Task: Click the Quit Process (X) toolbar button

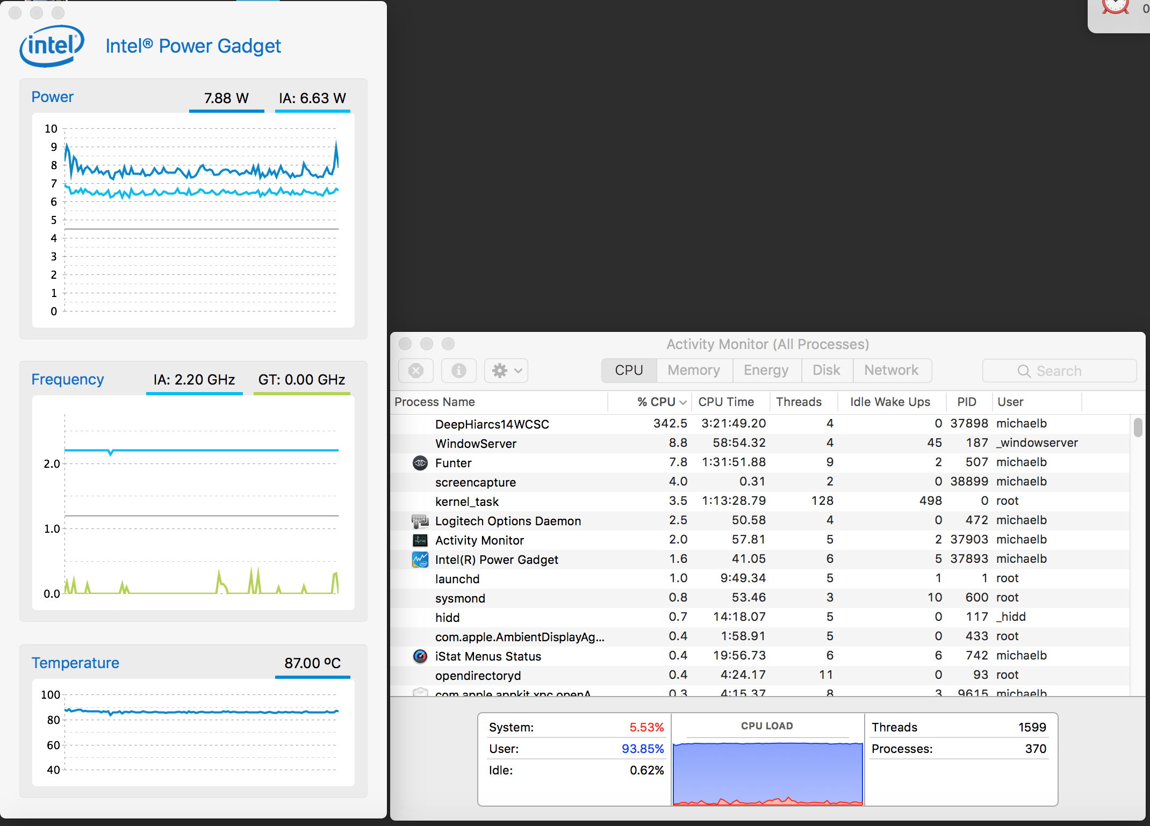Action: [416, 371]
